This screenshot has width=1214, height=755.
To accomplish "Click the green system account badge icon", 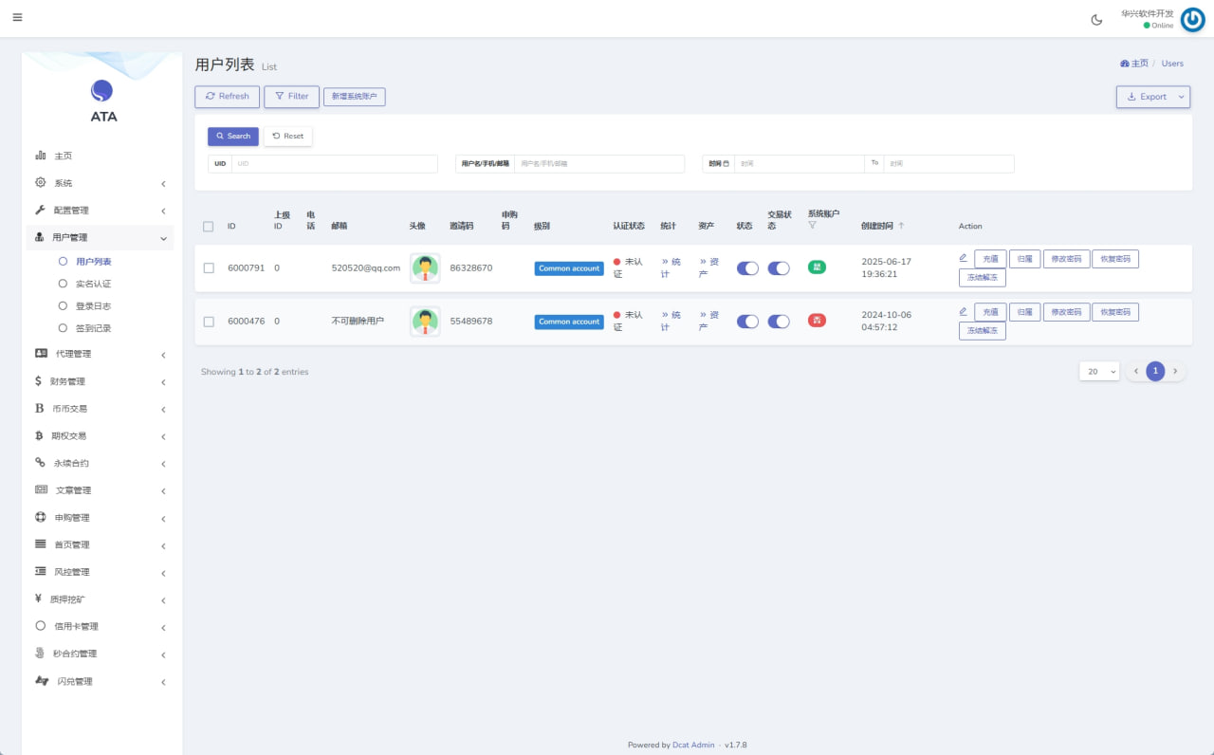I will pyautogui.click(x=817, y=267).
